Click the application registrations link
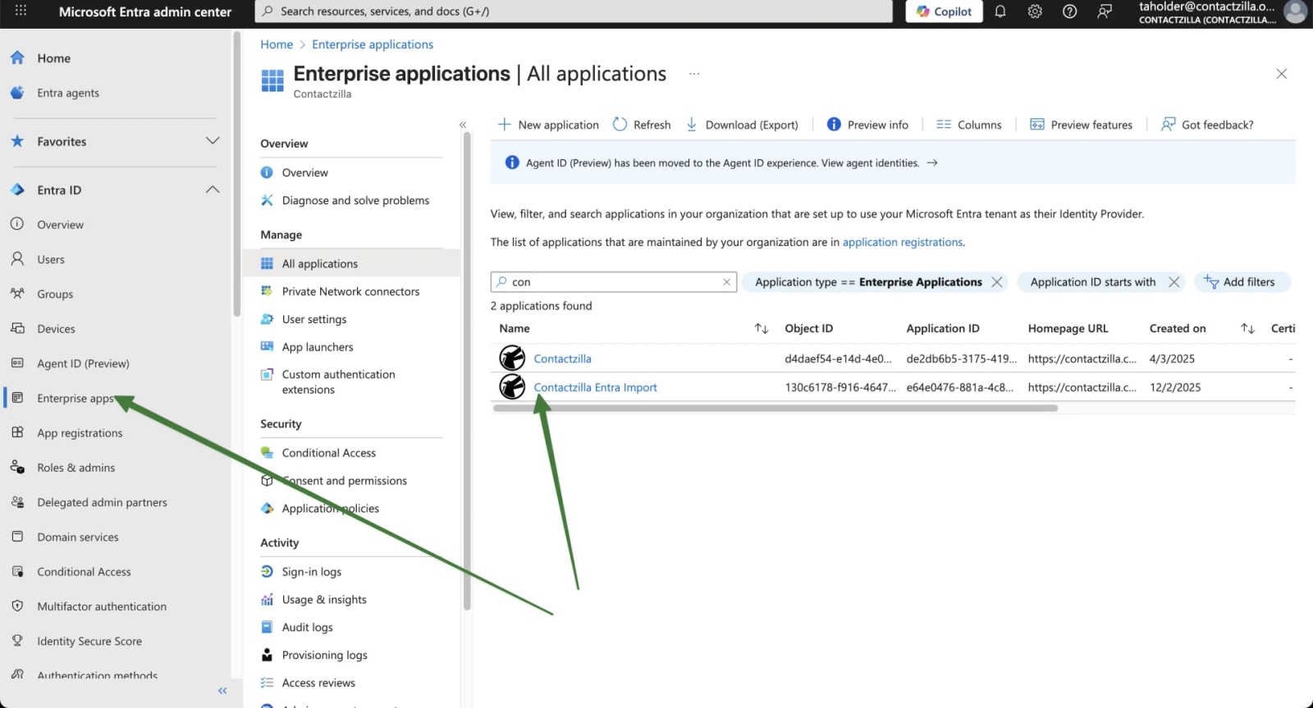 [x=902, y=242]
